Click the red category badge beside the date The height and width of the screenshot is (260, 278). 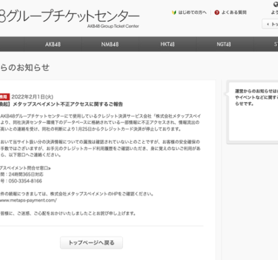pos(5,97)
